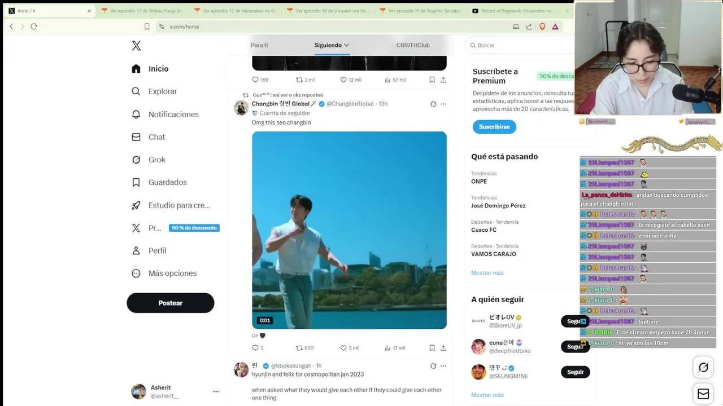Screen dimensions: 723x406
Task: Open Grok icon on bbokseungah post
Action: point(433,366)
